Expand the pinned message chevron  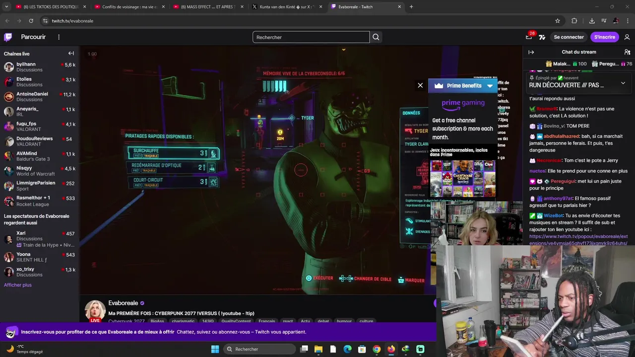coord(623,83)
